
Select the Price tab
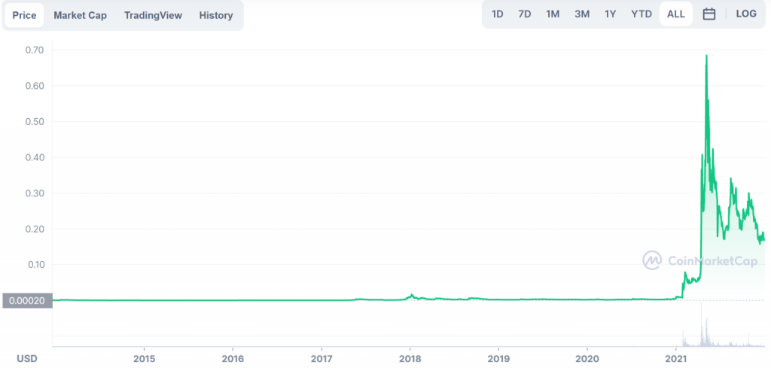click(24, 15)
